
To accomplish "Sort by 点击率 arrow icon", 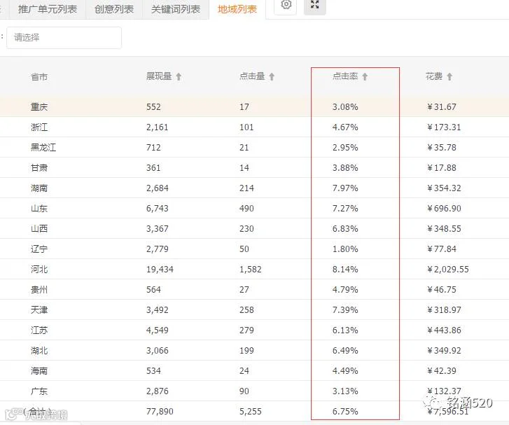I will 365,76.
